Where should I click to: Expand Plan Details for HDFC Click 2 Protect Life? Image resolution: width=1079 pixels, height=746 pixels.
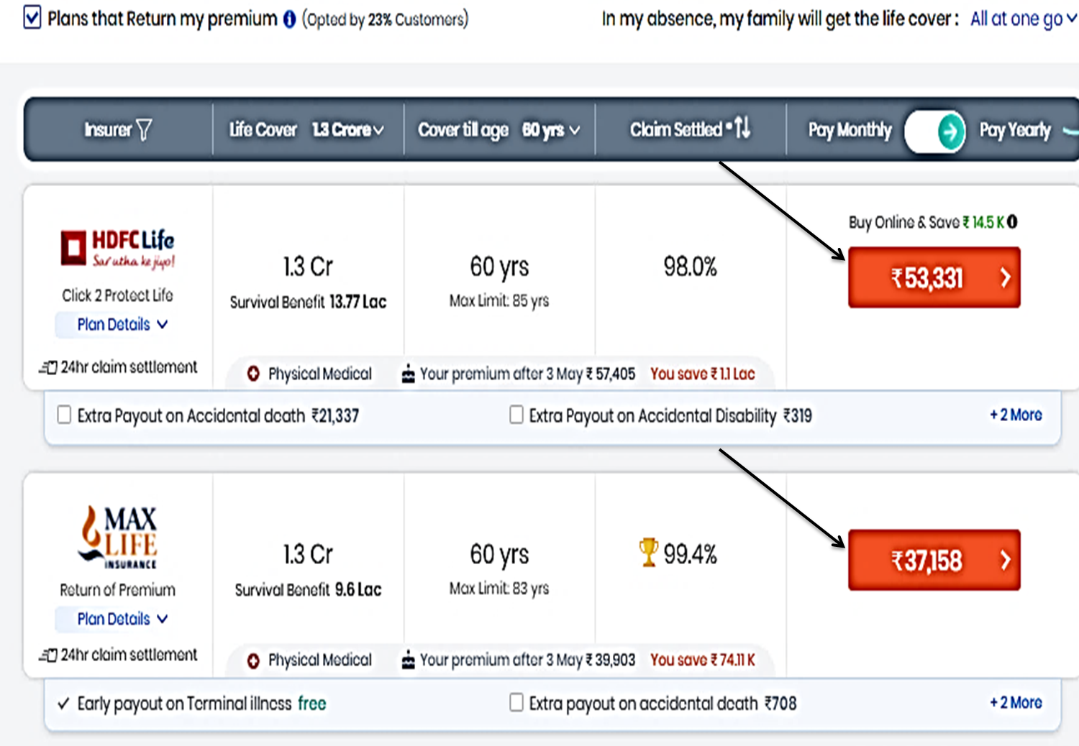tap(122, 324)
